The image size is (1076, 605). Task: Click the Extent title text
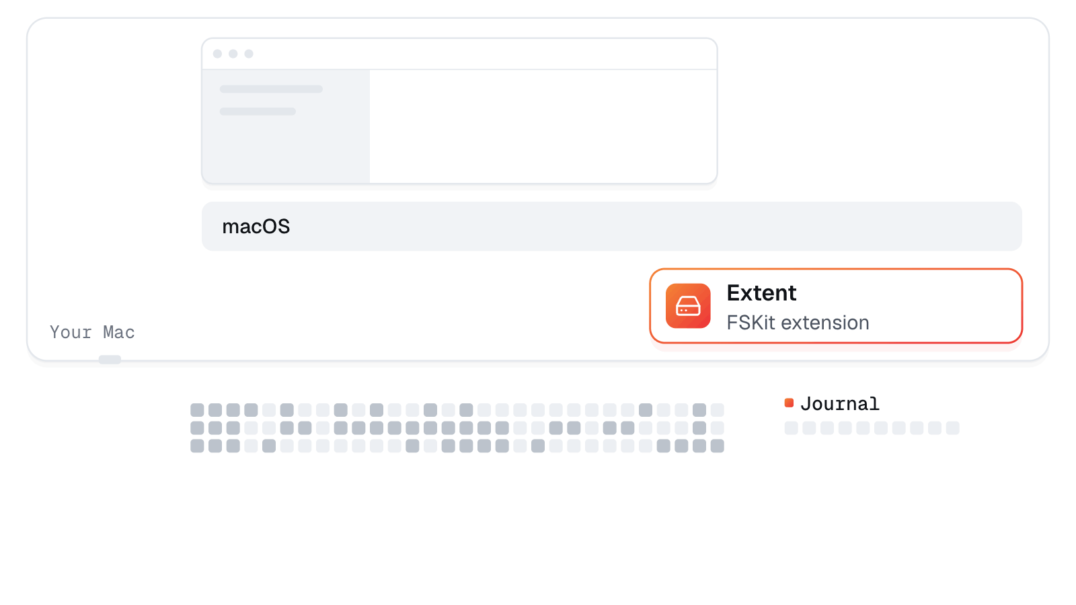click(761, 293)
